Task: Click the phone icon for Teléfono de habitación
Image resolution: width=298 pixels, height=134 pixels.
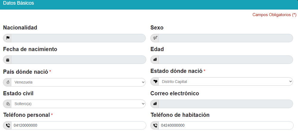Action: tap(155, 125)
